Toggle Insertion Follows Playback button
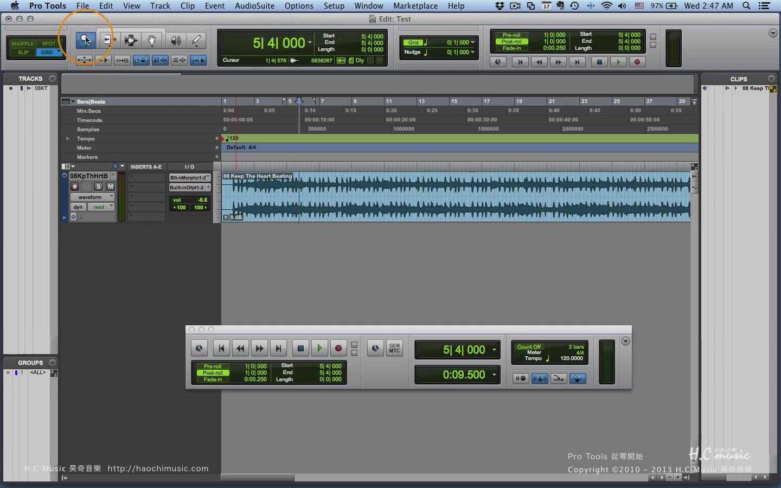This screenshot has width=781, height=488. pyautogui.click(x=198, y=60)
